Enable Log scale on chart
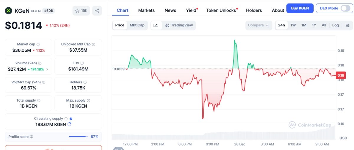Screen dimensions: 354x150 (x=335, y=25)
